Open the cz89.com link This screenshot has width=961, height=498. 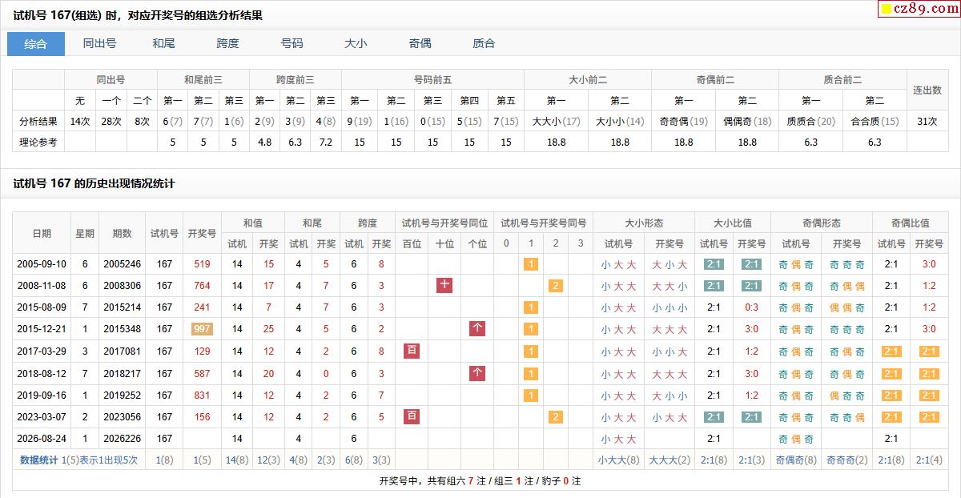point(921,9)
